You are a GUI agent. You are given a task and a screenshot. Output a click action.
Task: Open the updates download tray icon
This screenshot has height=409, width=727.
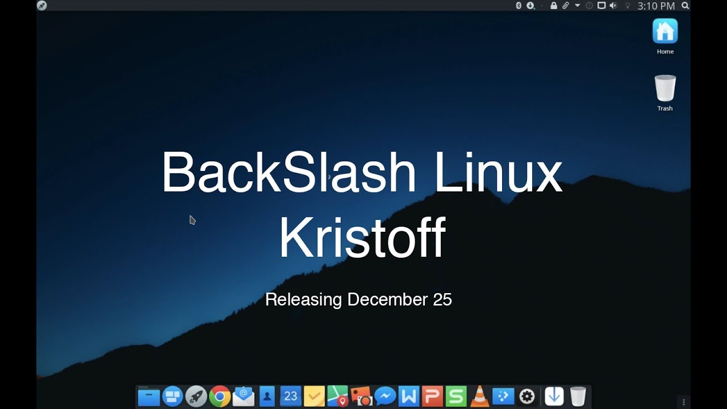click(x=530, y=6)
